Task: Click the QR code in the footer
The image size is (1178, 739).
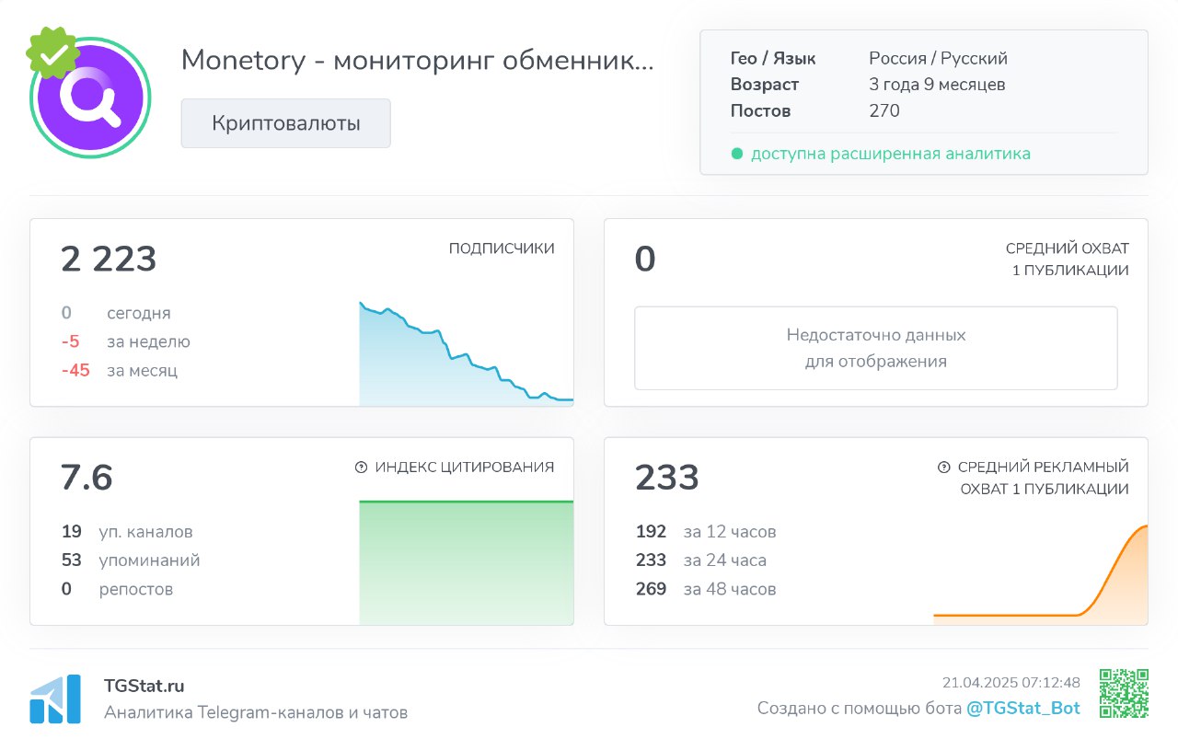Action: tap(1124, 694)
